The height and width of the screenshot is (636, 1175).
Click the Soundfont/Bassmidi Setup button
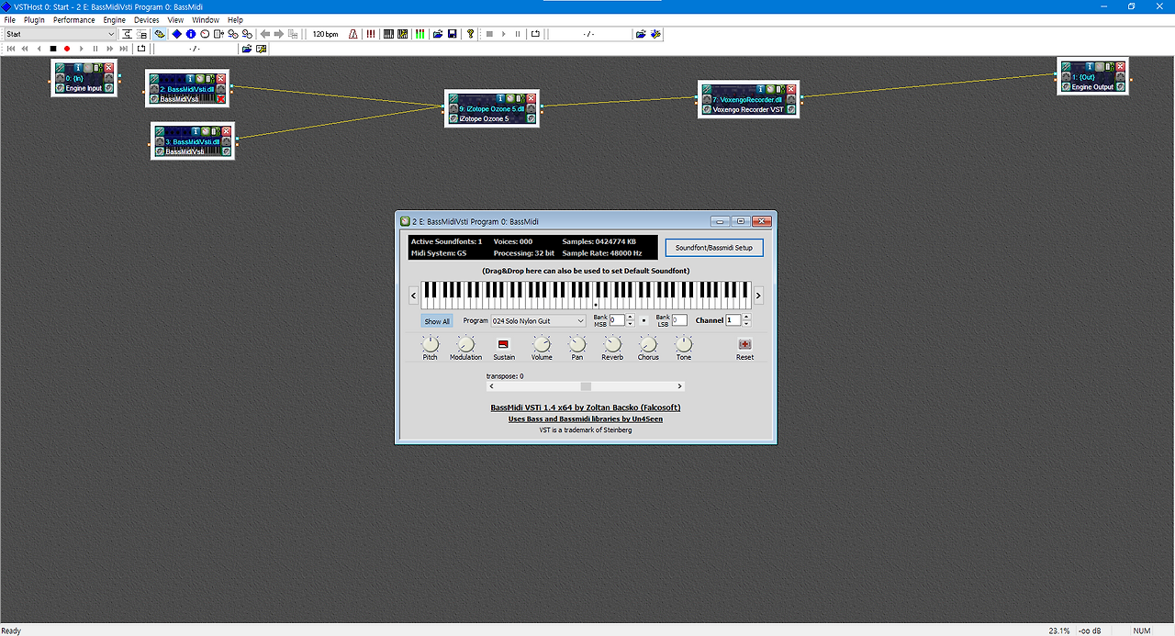tap(714, 248)
